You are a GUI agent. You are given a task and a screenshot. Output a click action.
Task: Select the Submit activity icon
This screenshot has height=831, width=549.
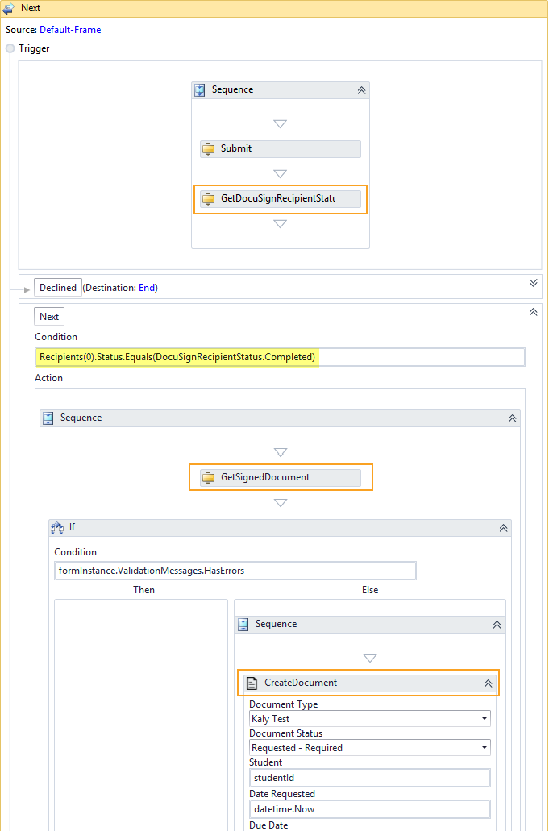[208, 149]
